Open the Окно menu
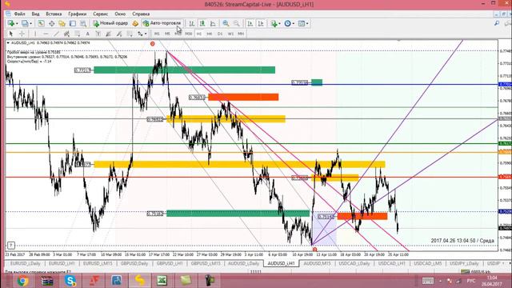This screenshot has width=512, height=288. 120,14
